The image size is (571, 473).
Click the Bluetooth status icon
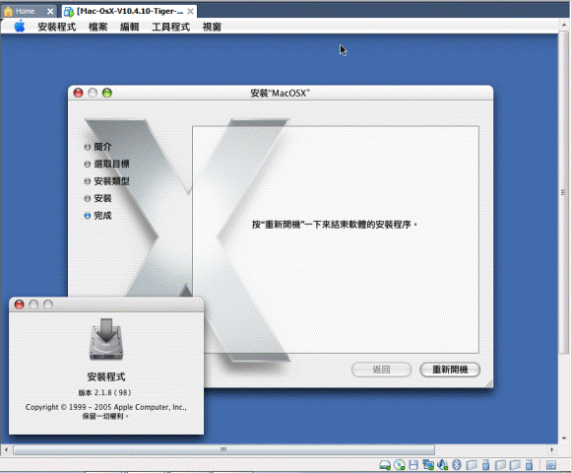coord(457,464)
